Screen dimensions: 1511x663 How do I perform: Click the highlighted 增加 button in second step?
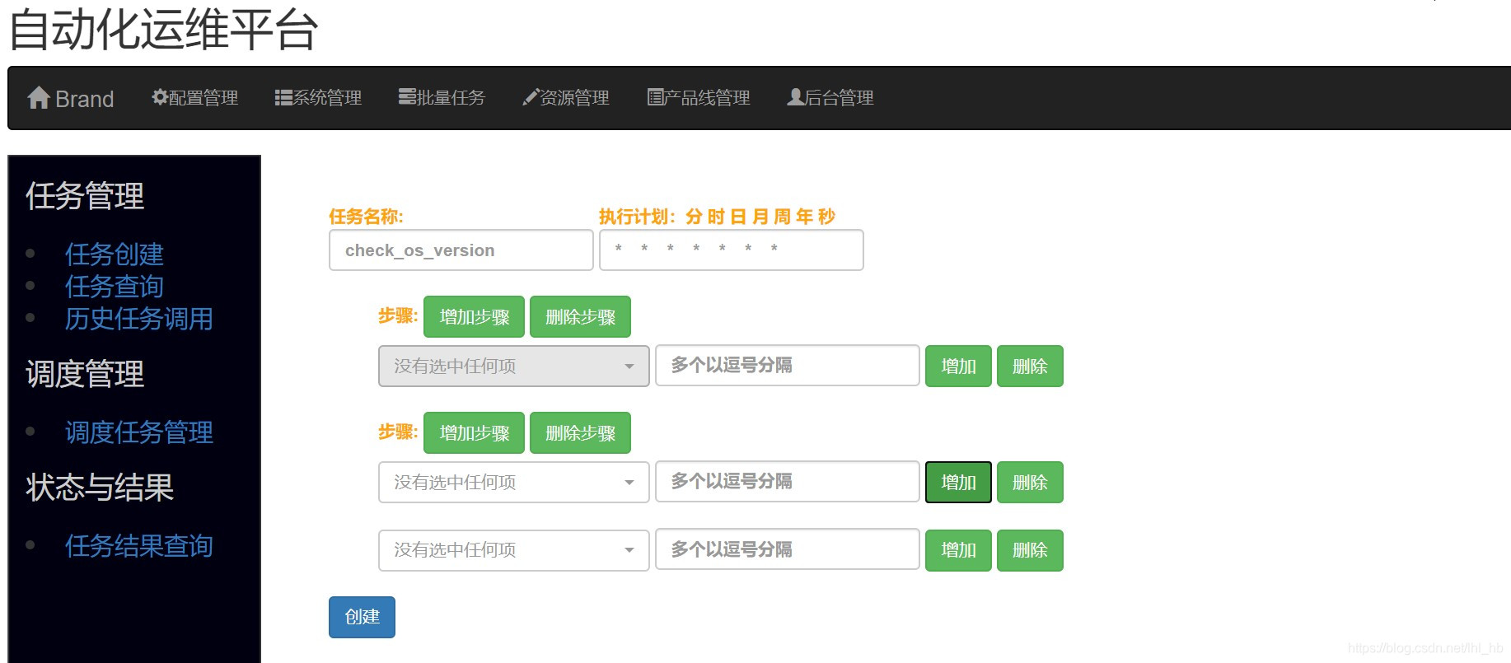click(958, 482)
